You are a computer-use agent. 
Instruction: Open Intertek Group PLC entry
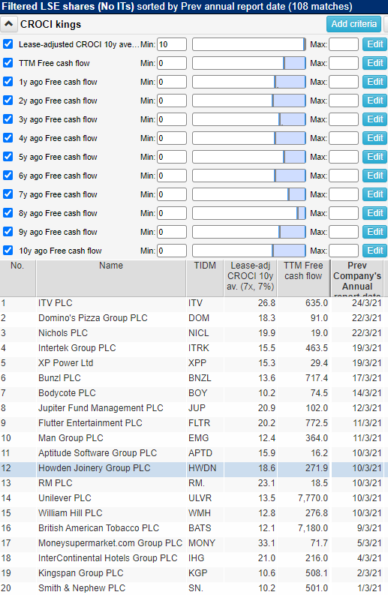pos(192,348)
